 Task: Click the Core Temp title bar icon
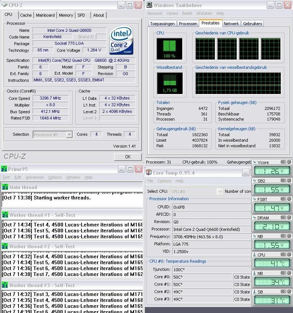coord(149,172)
